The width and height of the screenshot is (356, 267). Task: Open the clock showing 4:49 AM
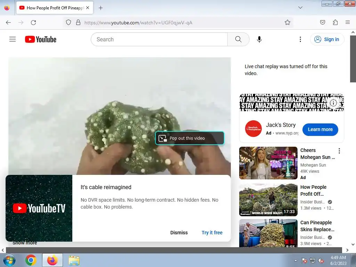338,260
